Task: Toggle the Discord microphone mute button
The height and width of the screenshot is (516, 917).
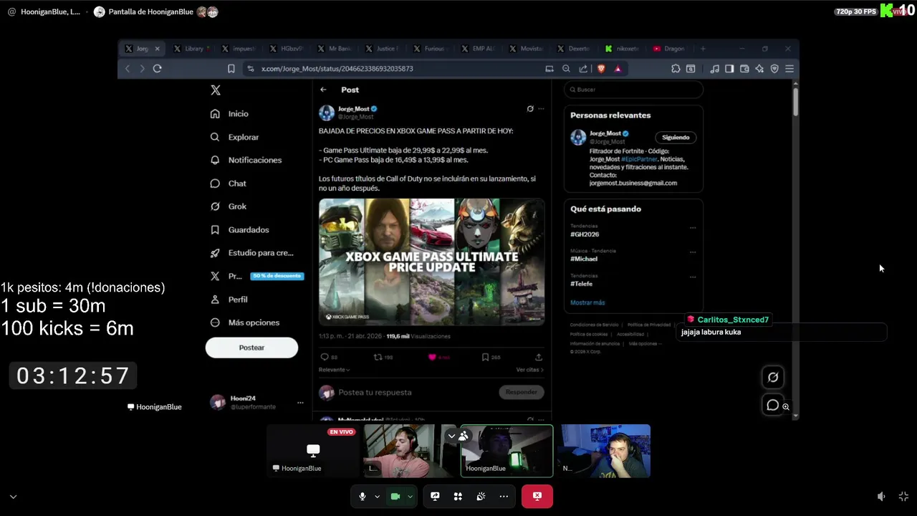Action: (363, 496)
